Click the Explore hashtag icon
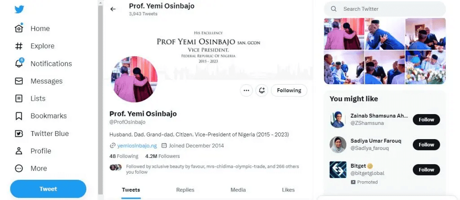This screenshot has height=200, width=460. pos(19,46)
